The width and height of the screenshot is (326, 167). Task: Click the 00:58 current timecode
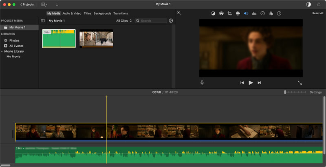coord(156,92)
